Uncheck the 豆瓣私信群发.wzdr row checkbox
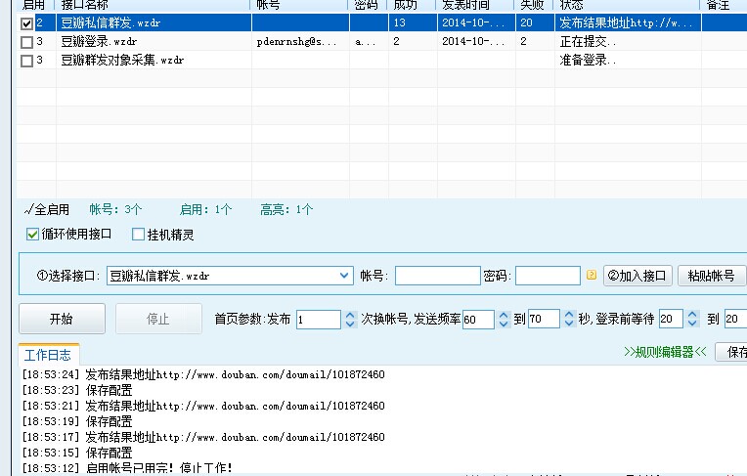 26,22
